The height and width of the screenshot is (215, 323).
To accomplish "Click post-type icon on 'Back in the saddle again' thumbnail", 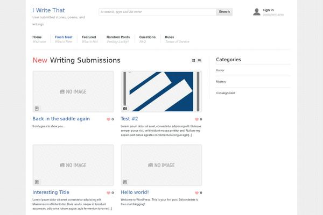I will pyautogui.click(x=37, y=109).
